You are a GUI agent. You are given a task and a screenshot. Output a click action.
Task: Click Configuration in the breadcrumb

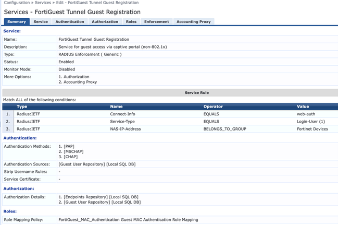click(x=17, y=3)
